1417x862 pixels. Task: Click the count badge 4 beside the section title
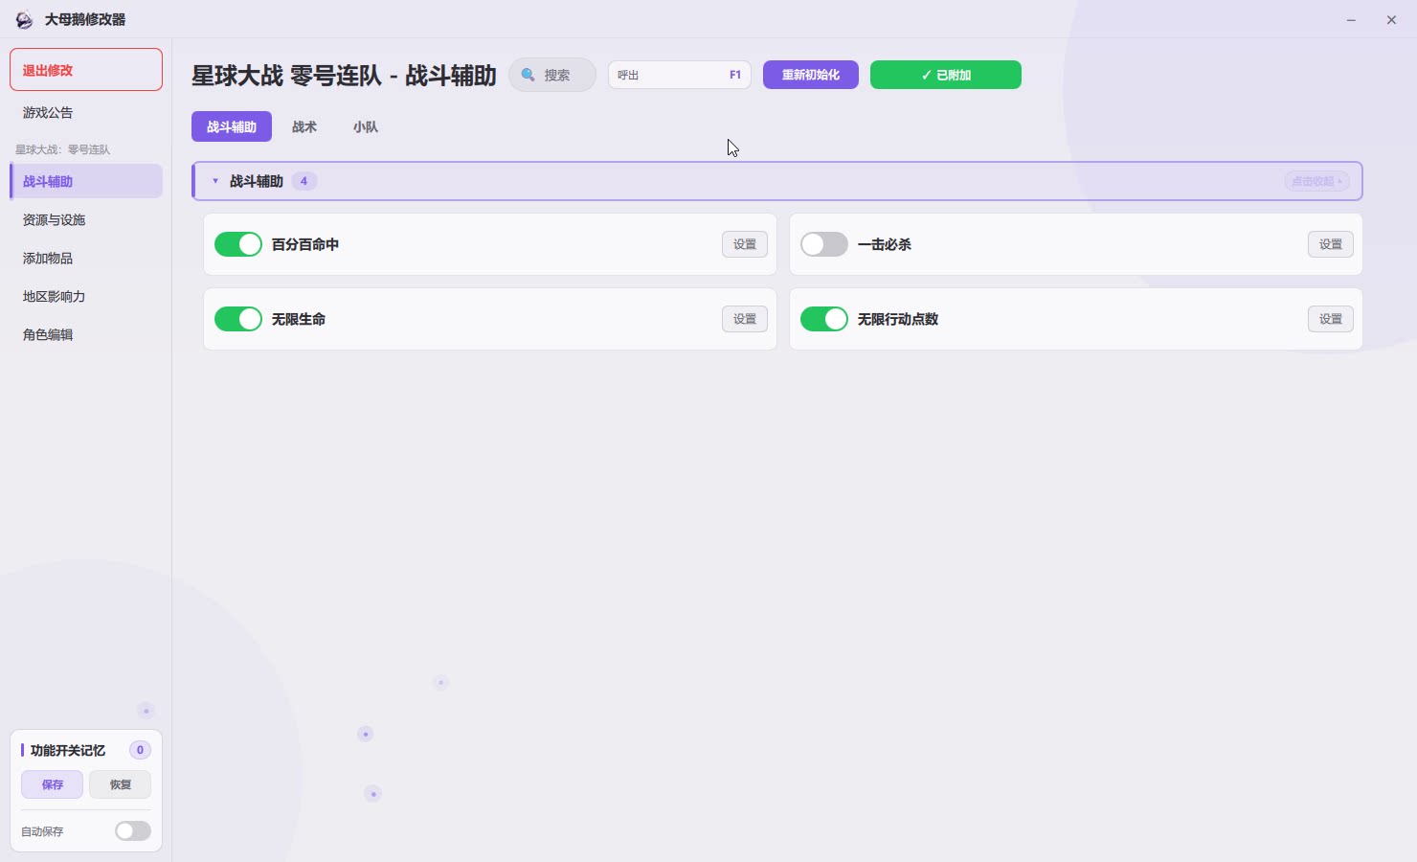coord(304,181)
